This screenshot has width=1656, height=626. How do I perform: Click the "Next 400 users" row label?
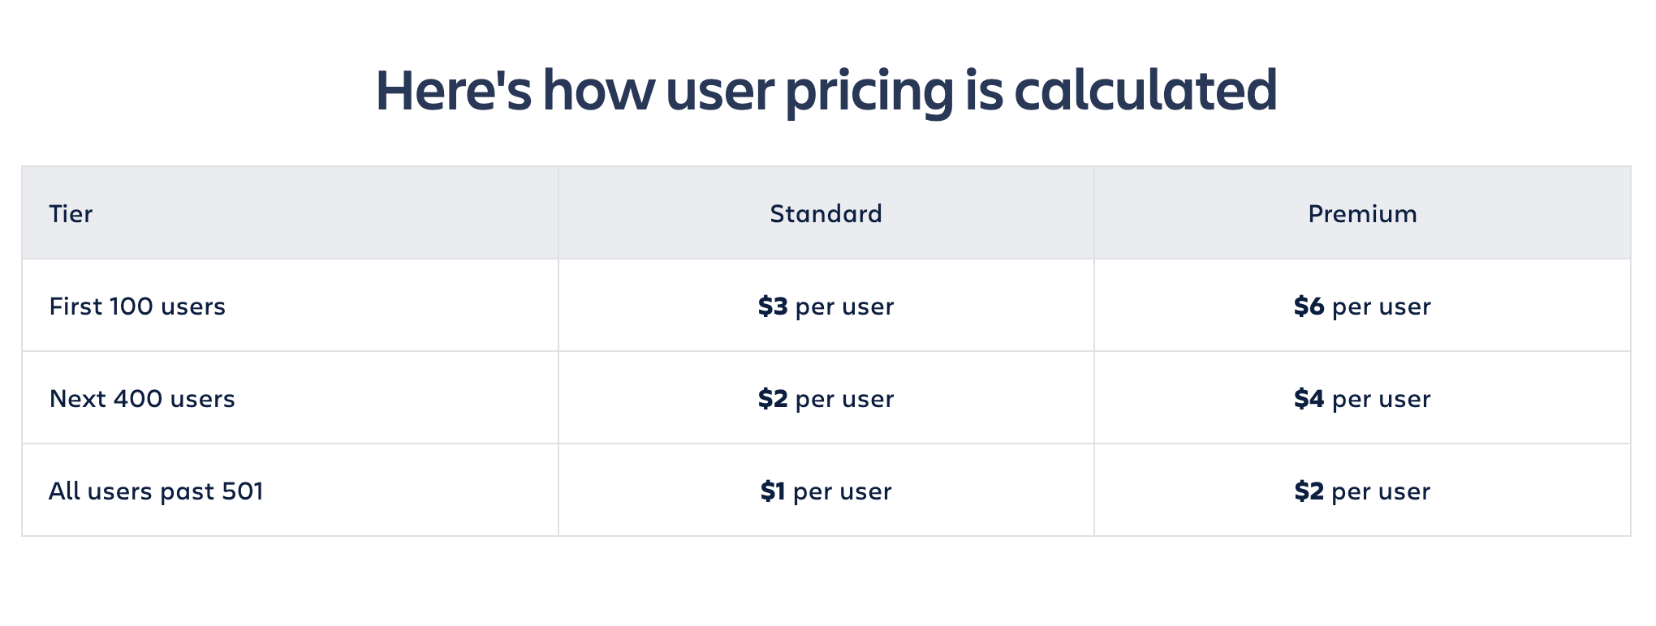pos(142,399)
